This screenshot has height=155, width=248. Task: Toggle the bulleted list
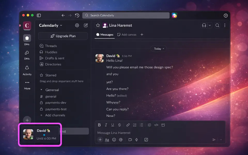coord(141,125)
